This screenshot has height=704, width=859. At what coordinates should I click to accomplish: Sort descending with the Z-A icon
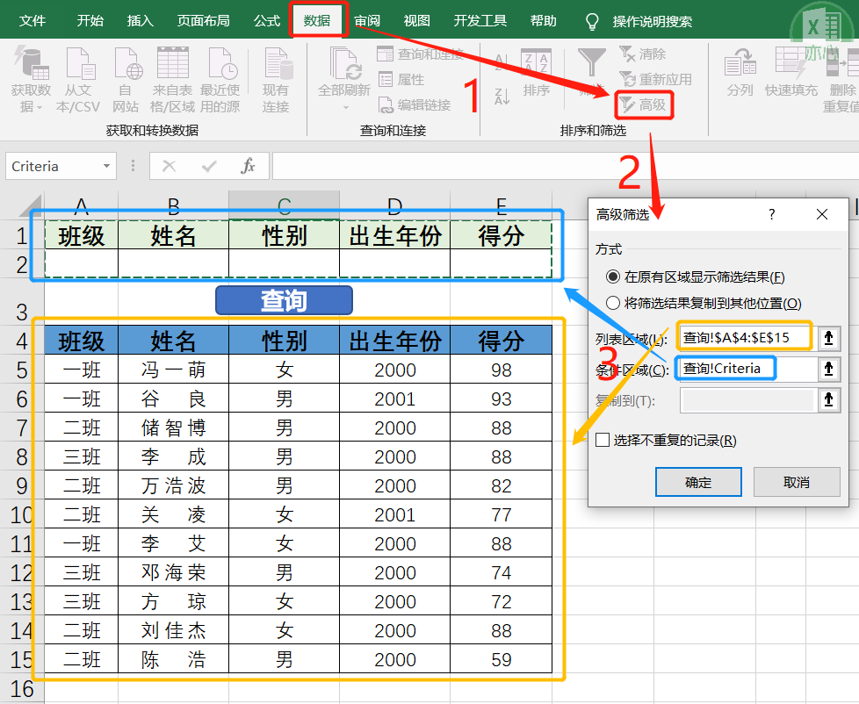(x=502, y=97)
